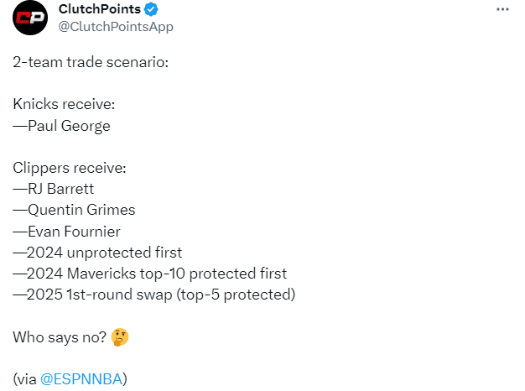This screenshot has width=525, height=391.
Task: Click the "Clippers receive:" line
Action: [x=70, y=168]
